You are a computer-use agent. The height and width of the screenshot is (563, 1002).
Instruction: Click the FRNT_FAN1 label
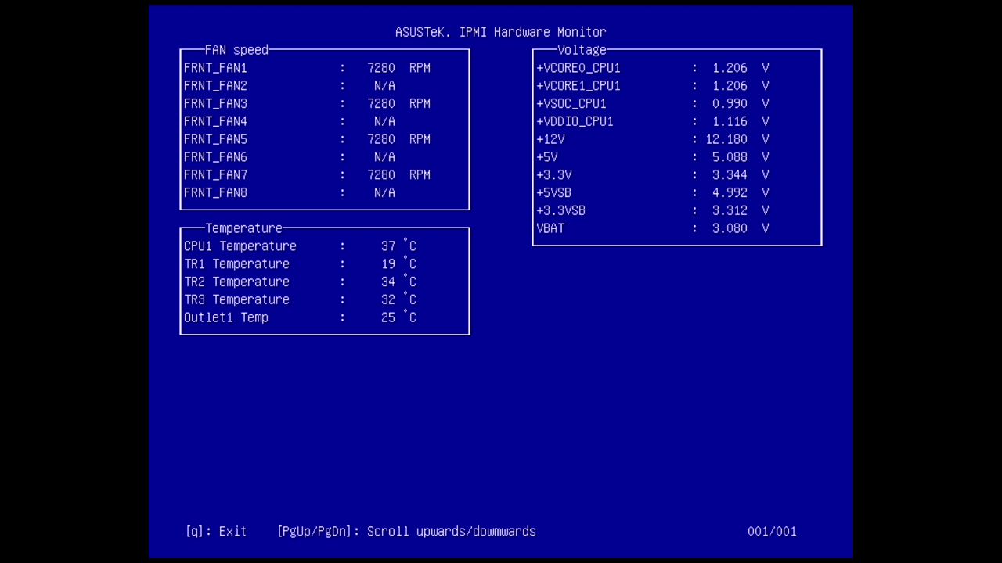tap(215, 68)
